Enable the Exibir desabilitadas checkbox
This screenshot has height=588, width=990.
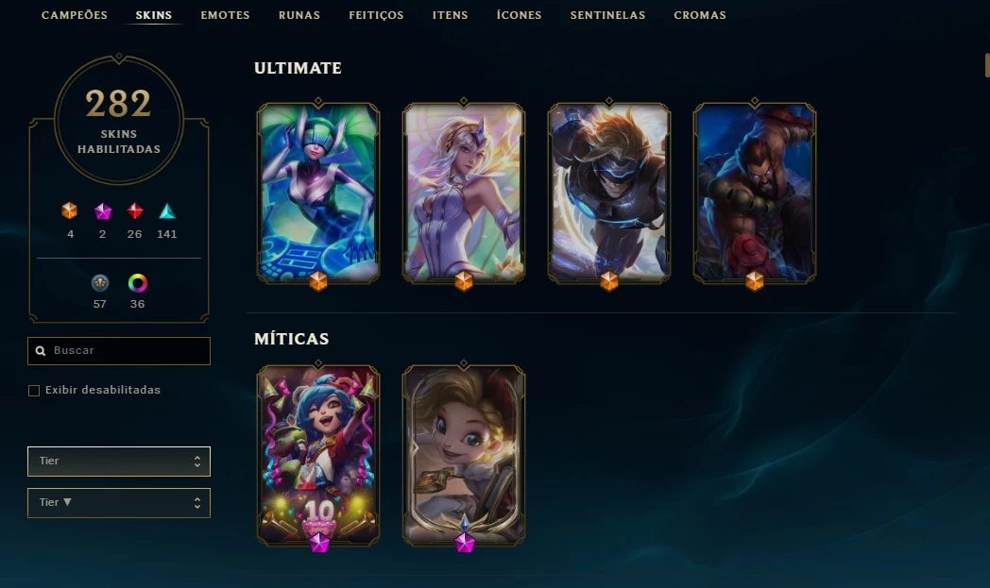pos(34,391)
